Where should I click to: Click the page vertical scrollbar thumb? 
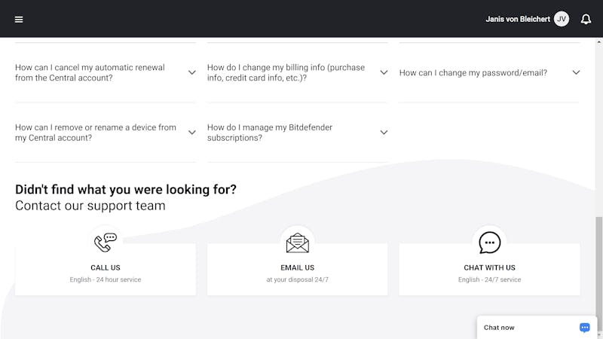[x=598, y=265]
